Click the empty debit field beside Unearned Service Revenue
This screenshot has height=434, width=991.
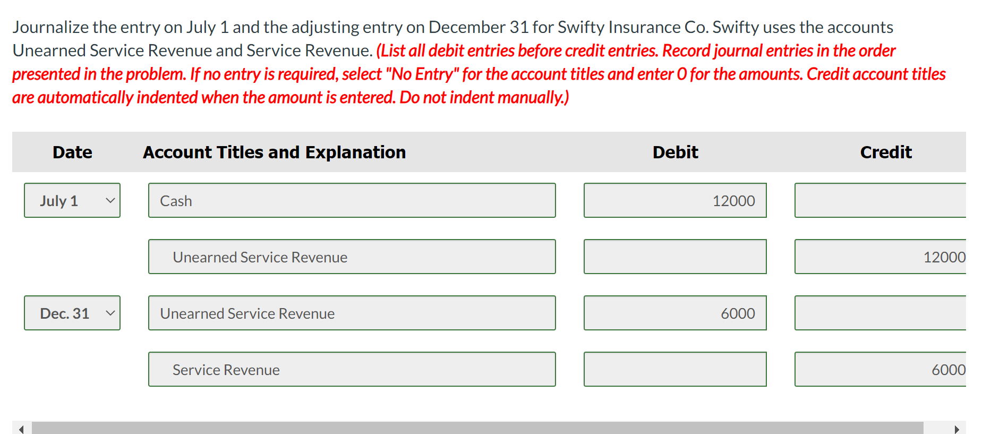tap(674, 257)
